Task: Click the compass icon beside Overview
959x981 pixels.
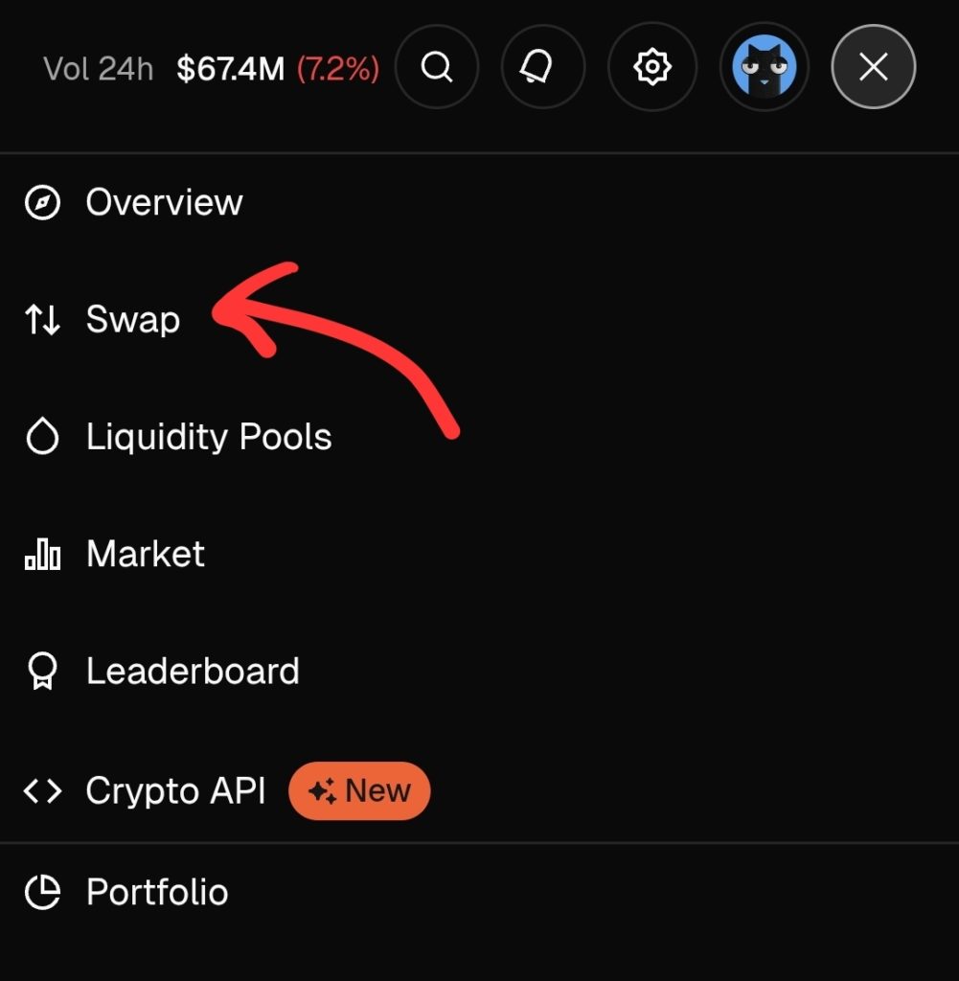Action: [42, 203]
